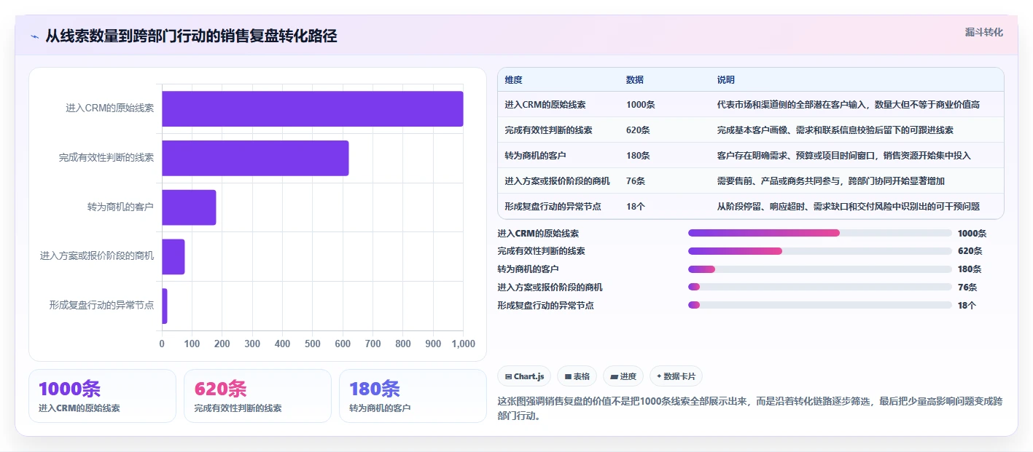Click the 76条 progress bar
Screen dimensions: 1033x452
pos(820,287)
